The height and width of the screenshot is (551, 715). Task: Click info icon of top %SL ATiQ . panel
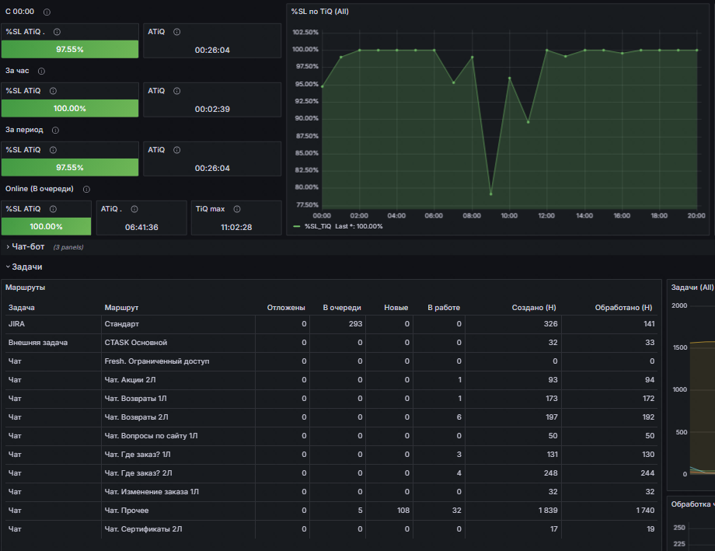[57, 32]
